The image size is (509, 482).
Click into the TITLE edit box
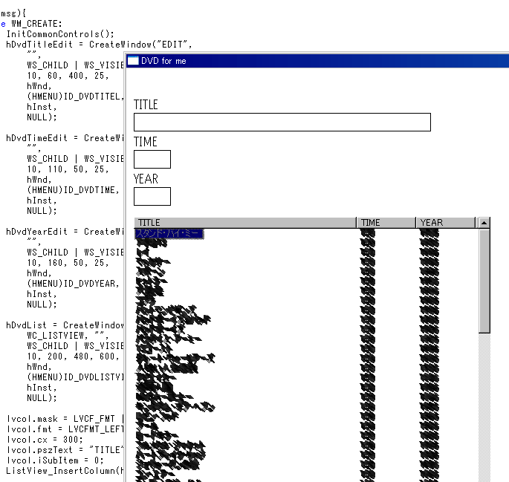point(282,123)
